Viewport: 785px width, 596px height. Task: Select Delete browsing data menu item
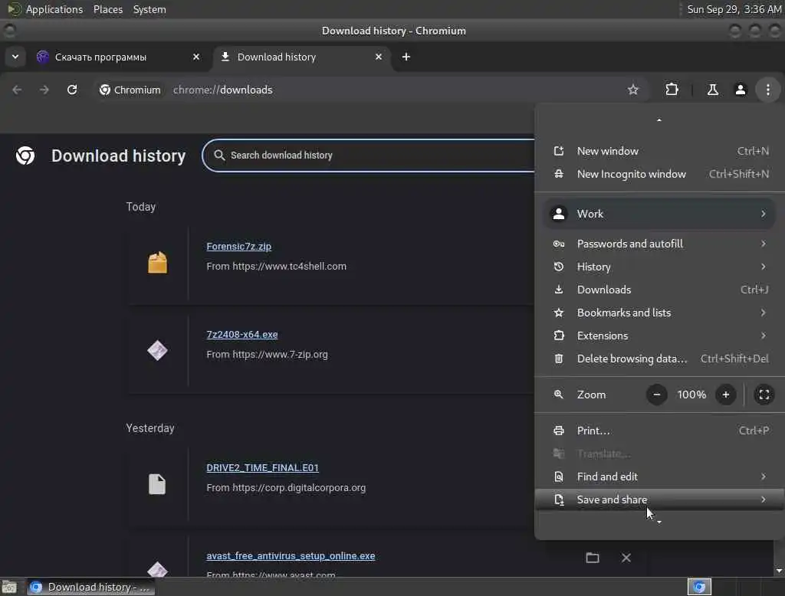(x=660, y=359)
